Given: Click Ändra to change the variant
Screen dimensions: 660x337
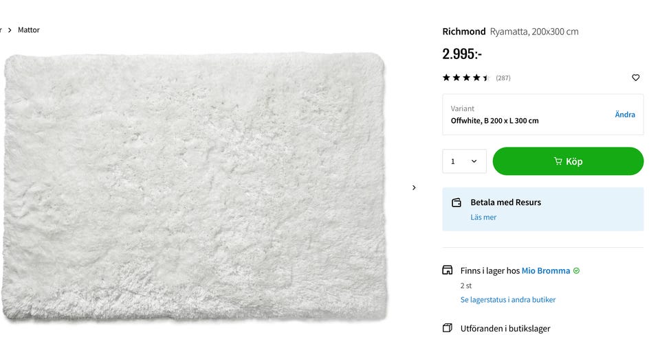Looking at the screenshot, I should (x=624, y=115).
